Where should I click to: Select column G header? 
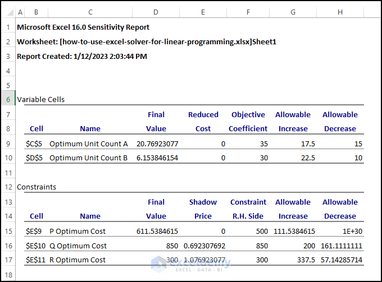click(293, 12)
